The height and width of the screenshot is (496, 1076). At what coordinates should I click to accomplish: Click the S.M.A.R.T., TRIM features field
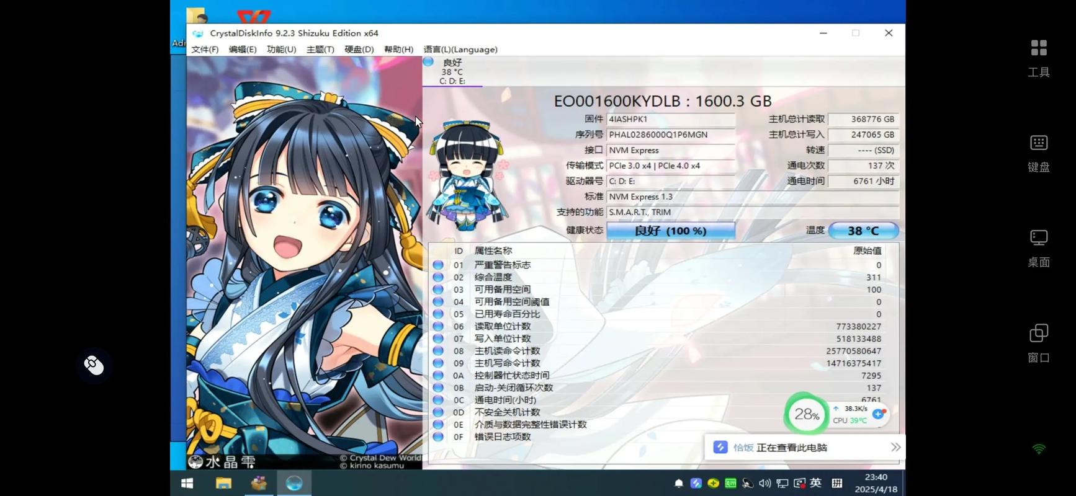[753, 212]
